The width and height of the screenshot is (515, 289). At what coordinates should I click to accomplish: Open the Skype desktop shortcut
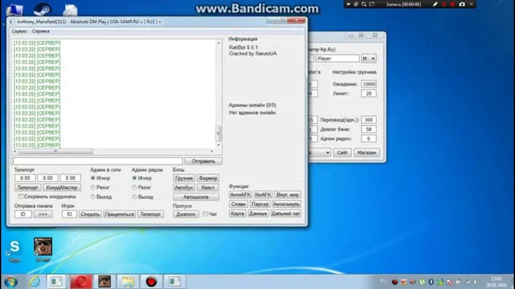point(14,250)
